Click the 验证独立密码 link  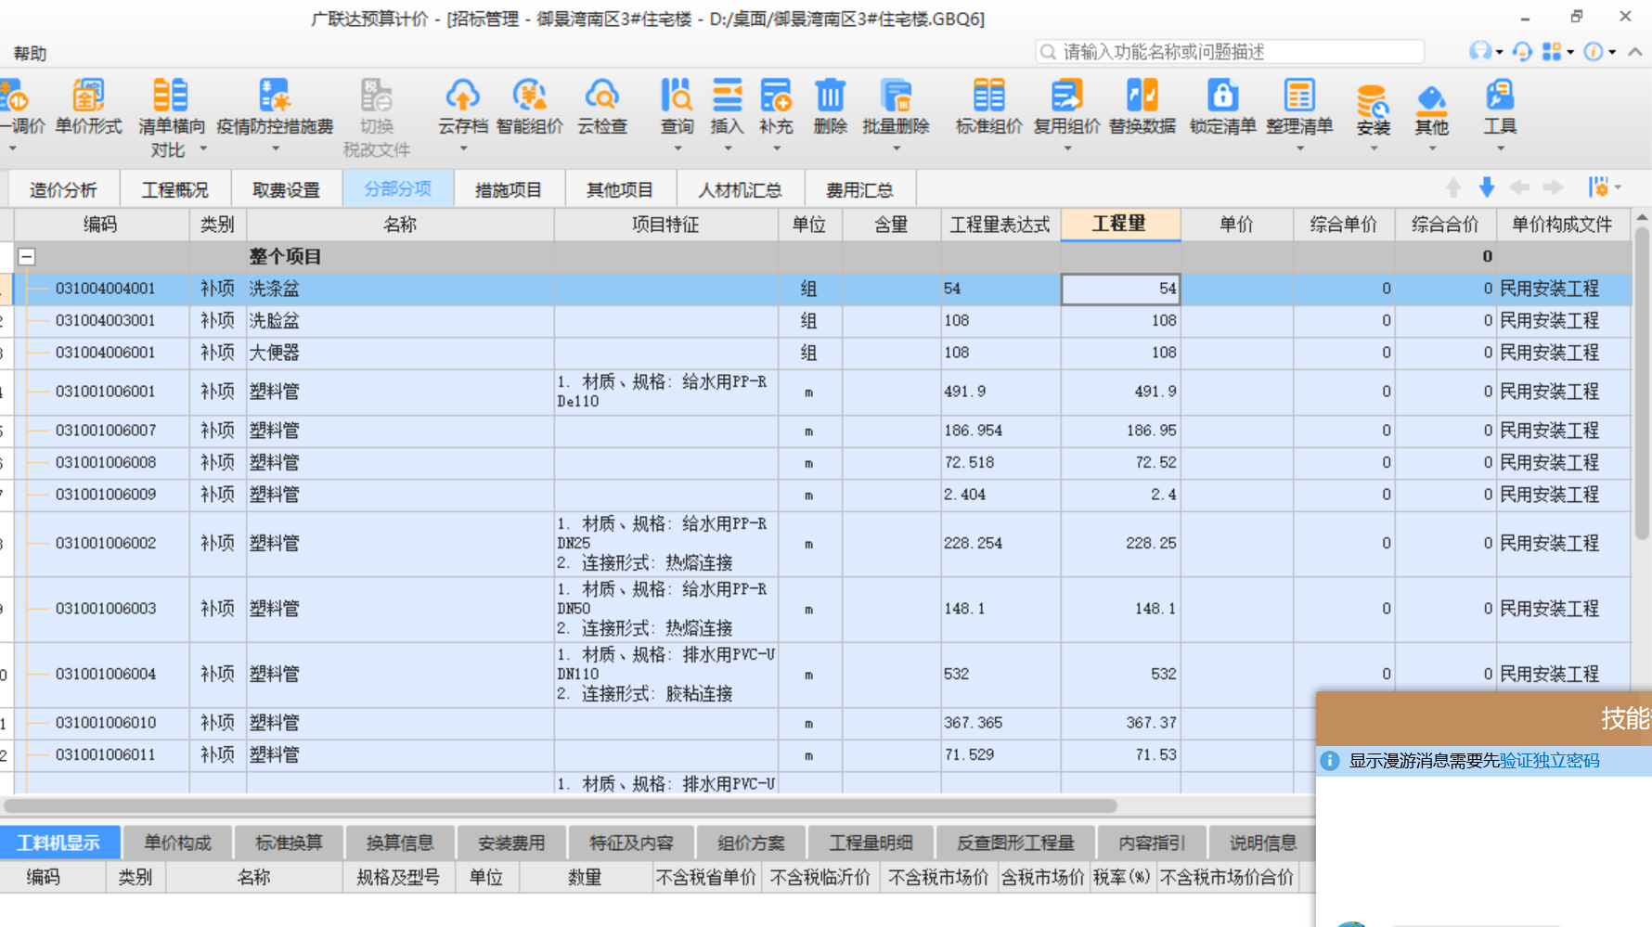1550,761
